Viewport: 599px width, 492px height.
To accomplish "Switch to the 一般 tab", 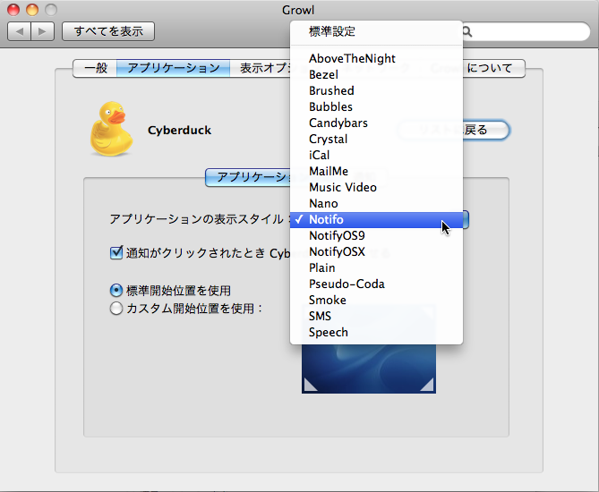I will click(x=95, y=68).
